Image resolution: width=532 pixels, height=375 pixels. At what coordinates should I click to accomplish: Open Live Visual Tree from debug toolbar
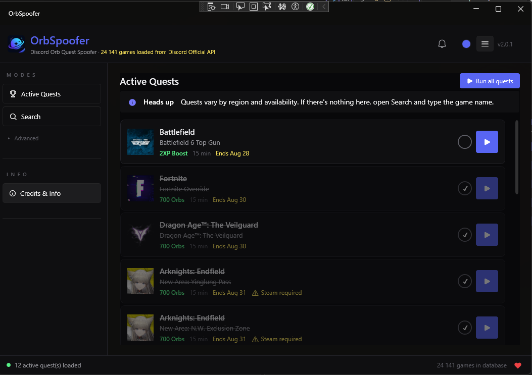(211, 7)
